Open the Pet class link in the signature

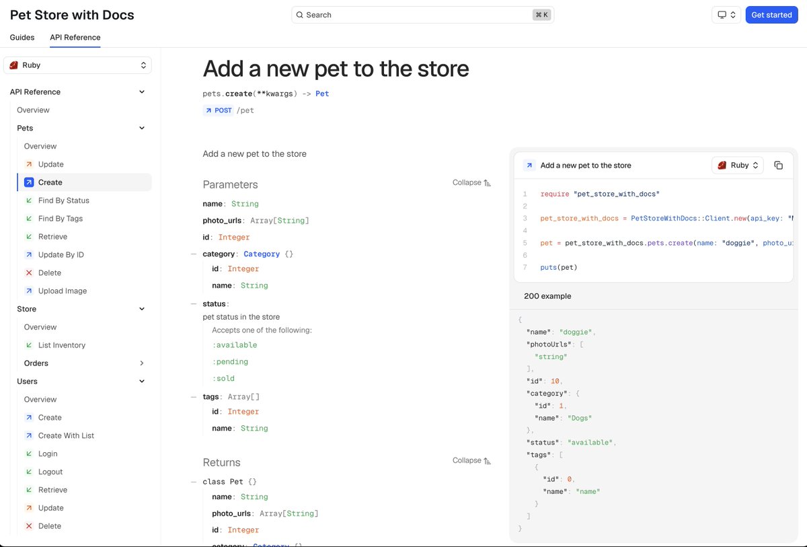point(322,94)
